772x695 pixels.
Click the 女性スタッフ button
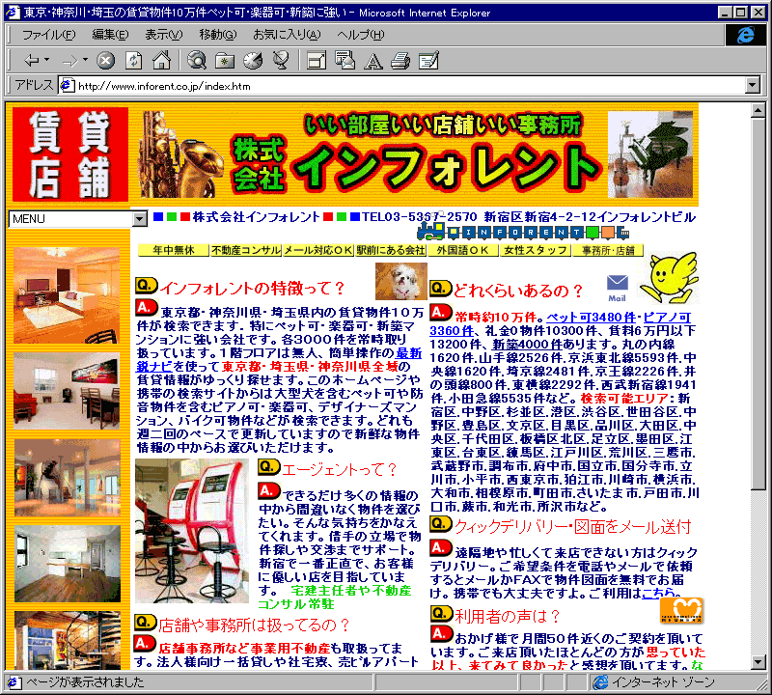tap(536, 250)
